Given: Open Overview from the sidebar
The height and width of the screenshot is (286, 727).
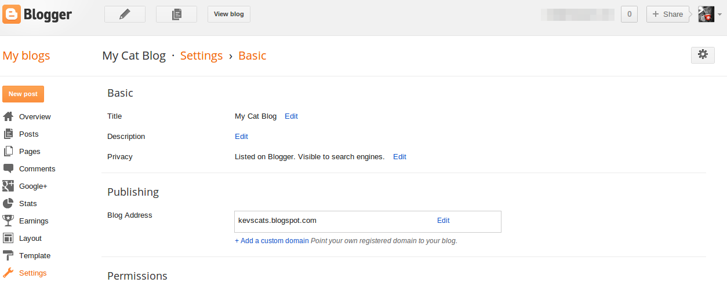Looking at the screenshot, I should pos(34,117).
